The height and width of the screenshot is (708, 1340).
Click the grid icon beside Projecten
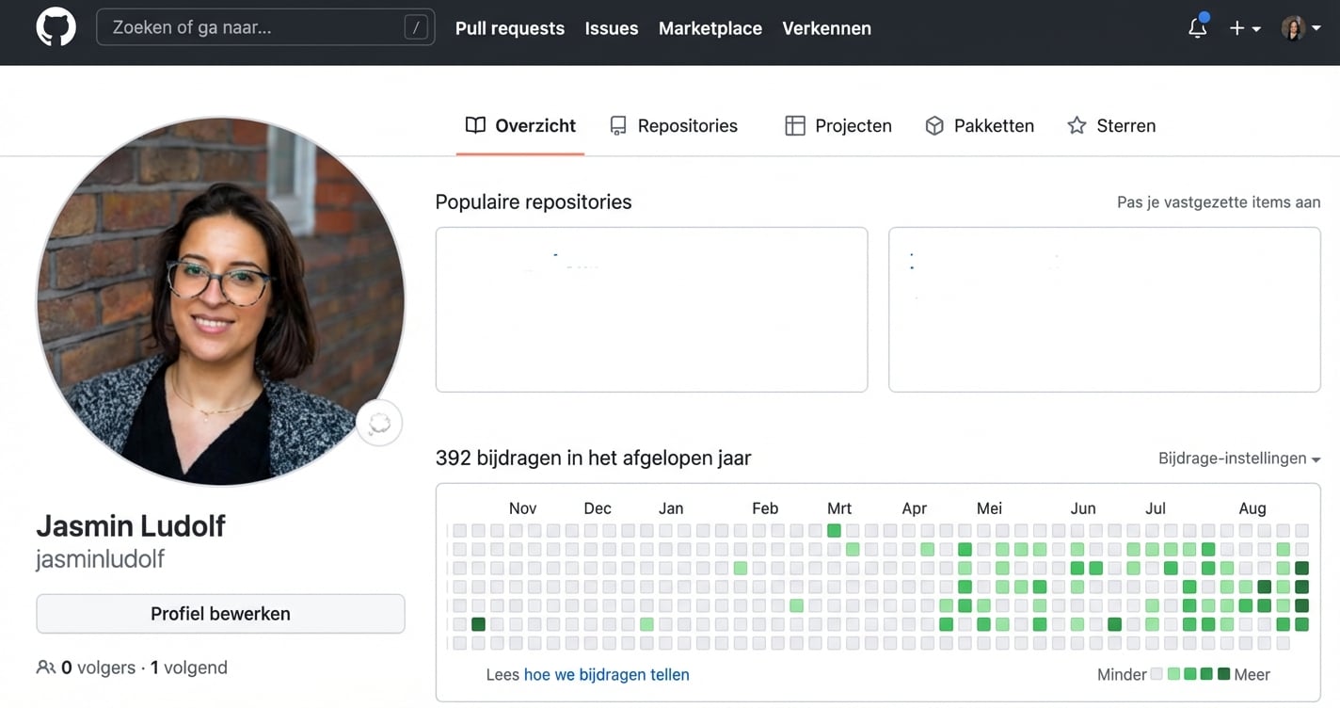795,124
